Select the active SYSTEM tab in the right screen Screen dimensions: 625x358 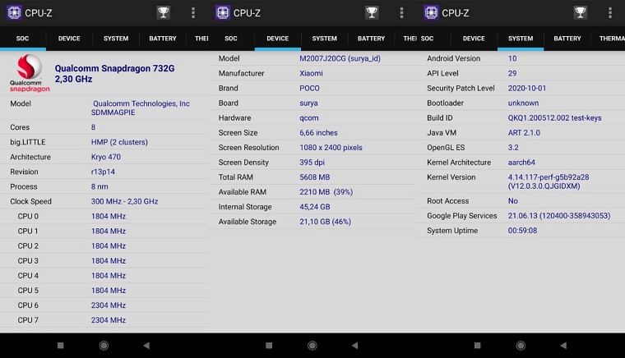(521, 39)
